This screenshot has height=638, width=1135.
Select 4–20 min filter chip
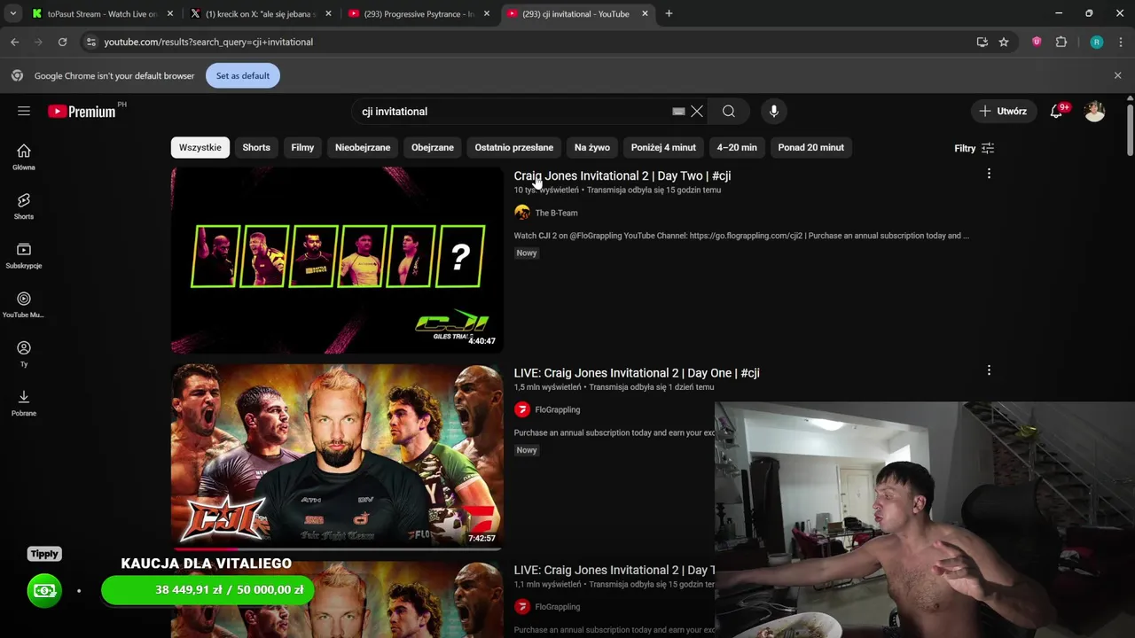point(737,147)
